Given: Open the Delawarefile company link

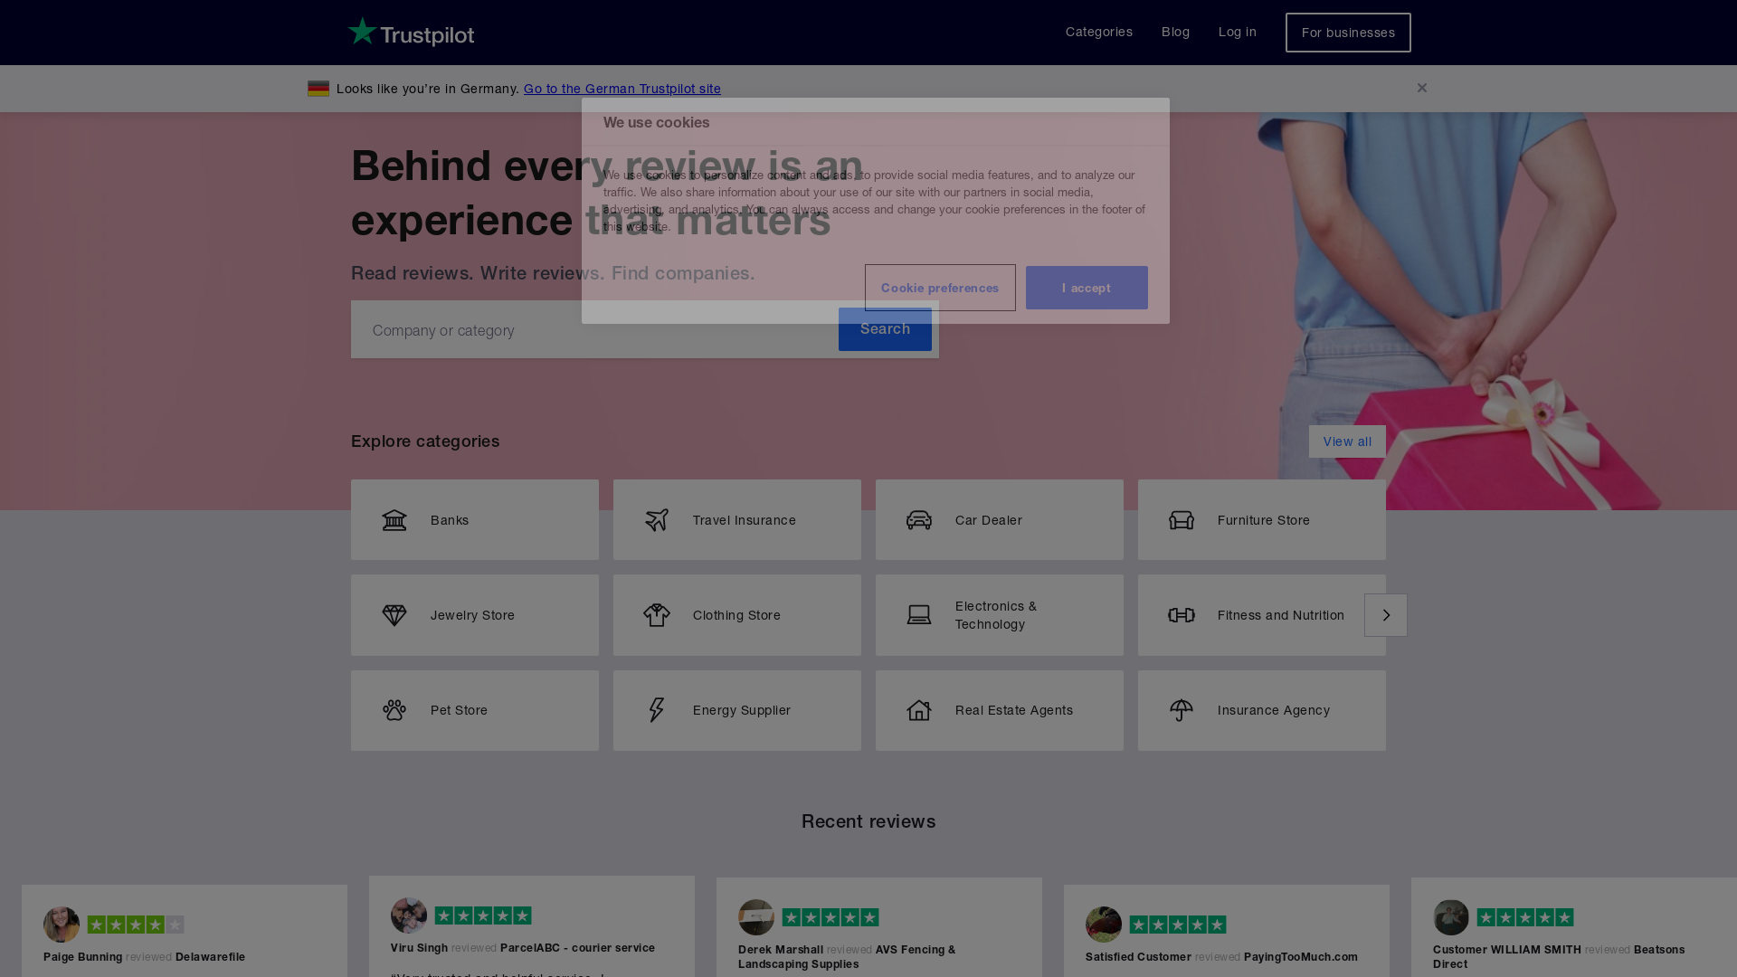Looking at the screenshot, I should [210, 957].
